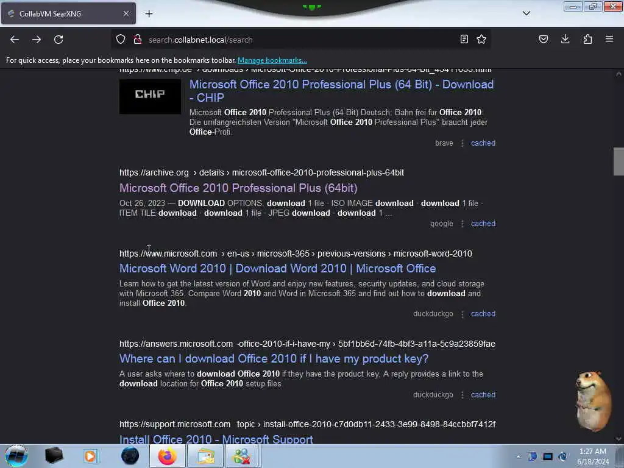
Task: Bookmark this page with the star
Action: point(481,39)
